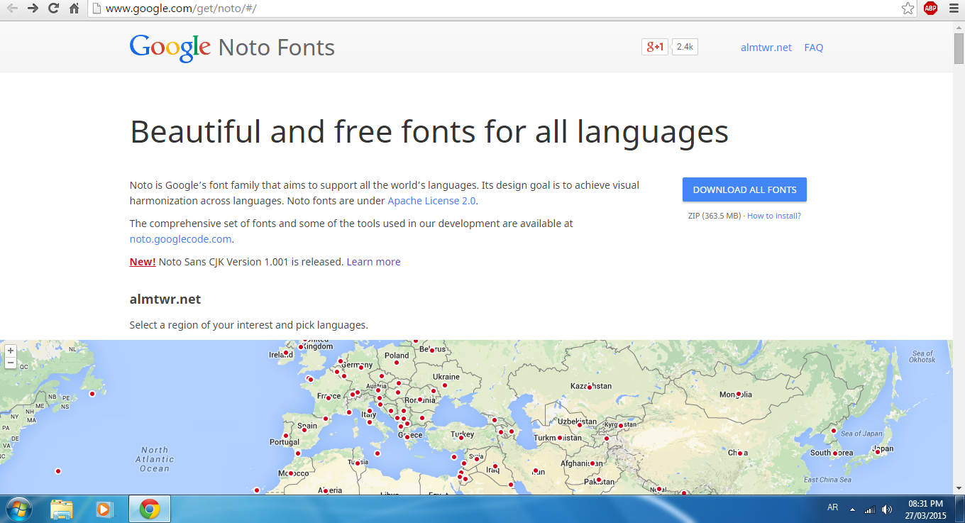Open the network signal tray icon
This screenshot has width=965, height=523.
pos(869,510)
